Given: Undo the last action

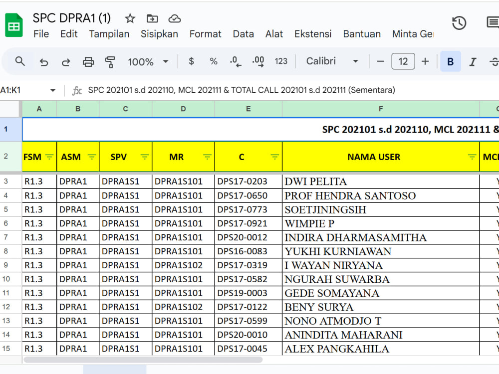Looking at the screenshot, I should coord(43,62).
